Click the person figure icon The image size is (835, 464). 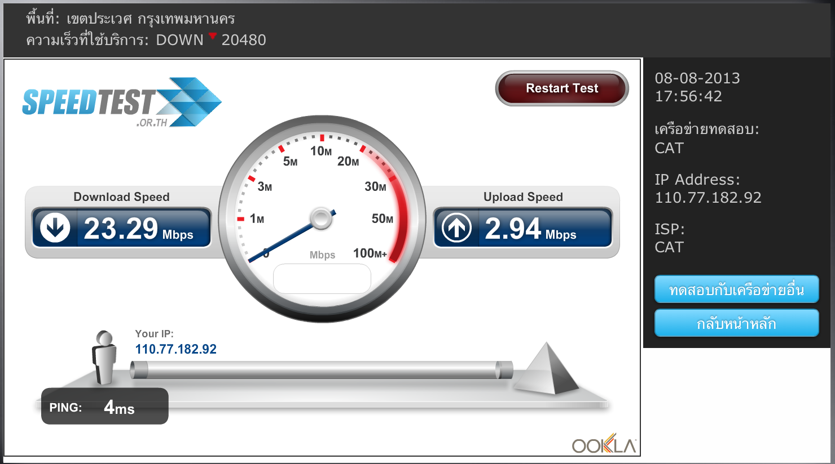(x=104, y=357)
